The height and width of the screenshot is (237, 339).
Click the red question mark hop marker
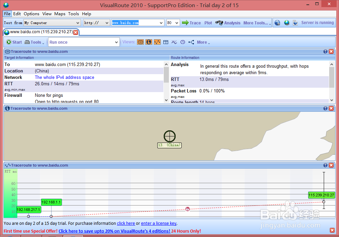[187, 209]
